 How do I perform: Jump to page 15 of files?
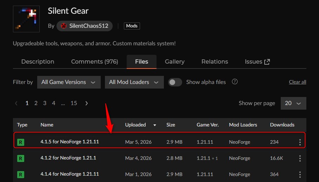(74, 103)
